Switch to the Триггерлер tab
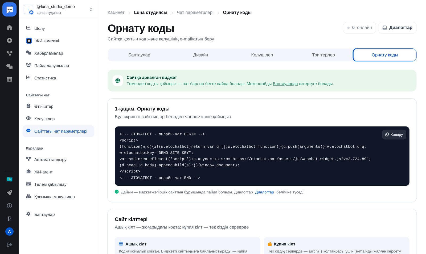Image resolution: width=426 pixels, height=254 pixels. click(x=323, y=55)
